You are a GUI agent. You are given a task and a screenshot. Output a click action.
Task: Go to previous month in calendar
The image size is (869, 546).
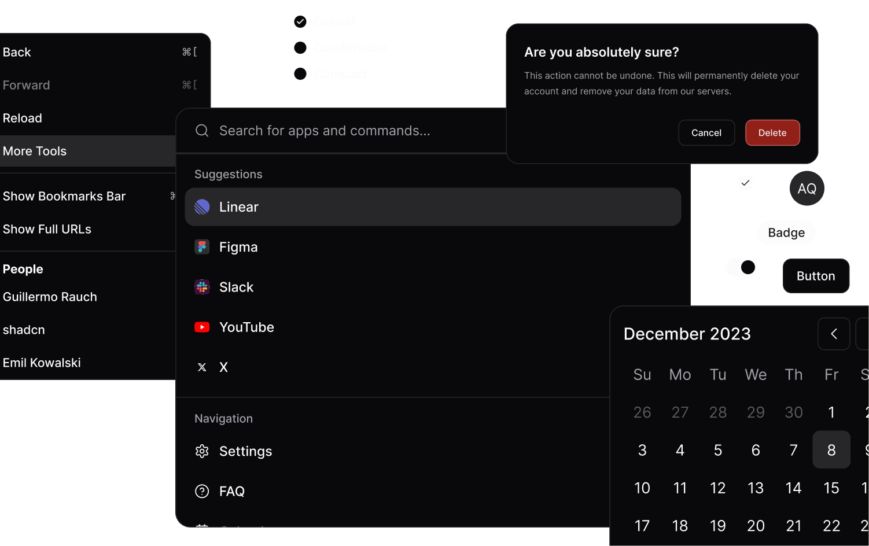[834, 334]
